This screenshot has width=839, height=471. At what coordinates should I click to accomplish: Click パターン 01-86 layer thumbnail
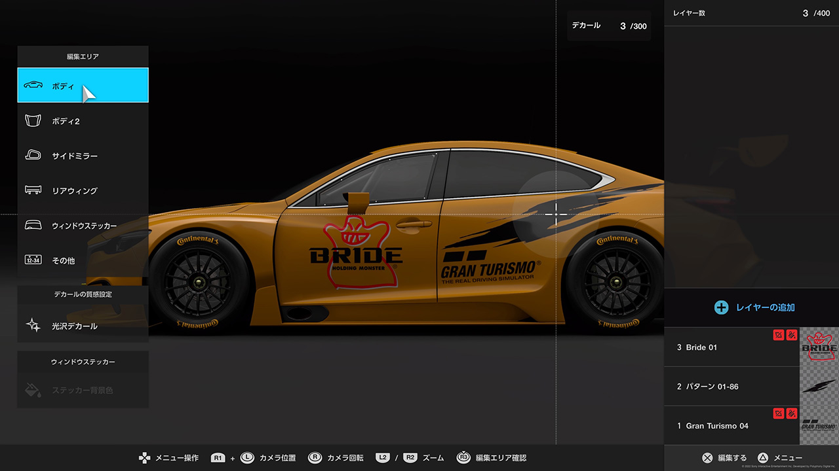click(x=819, y=387)
